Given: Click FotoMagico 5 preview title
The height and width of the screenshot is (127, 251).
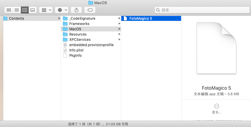Looking at the screenshot, I should tap(216, 88).
